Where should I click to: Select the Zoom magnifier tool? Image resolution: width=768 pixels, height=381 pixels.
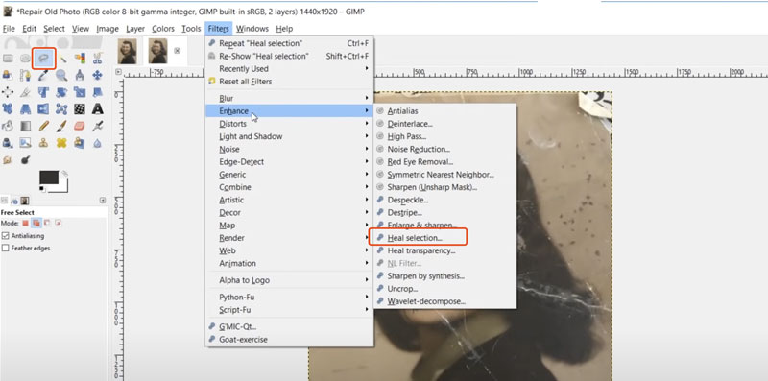61,76
